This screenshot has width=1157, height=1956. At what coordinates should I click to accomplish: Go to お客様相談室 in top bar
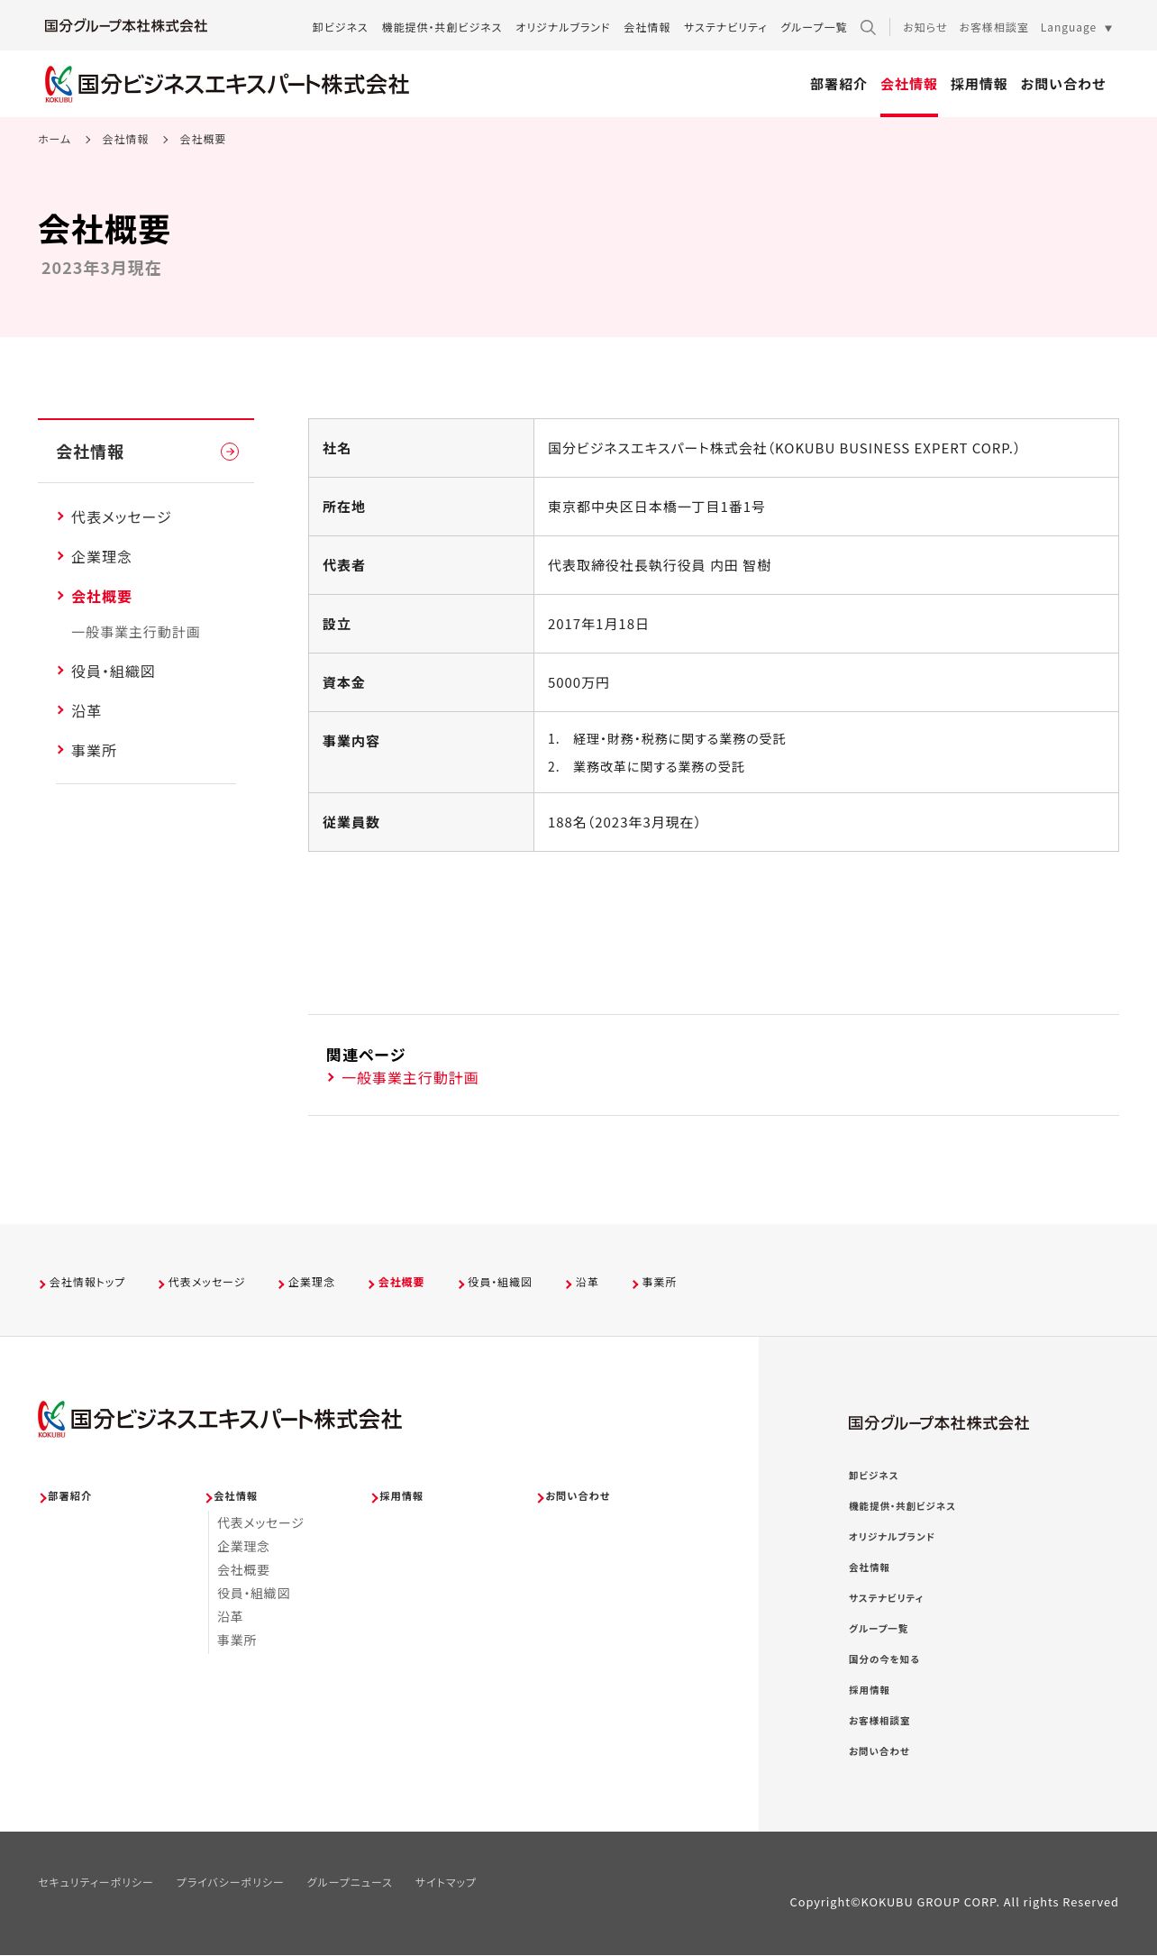click(994, 27)
